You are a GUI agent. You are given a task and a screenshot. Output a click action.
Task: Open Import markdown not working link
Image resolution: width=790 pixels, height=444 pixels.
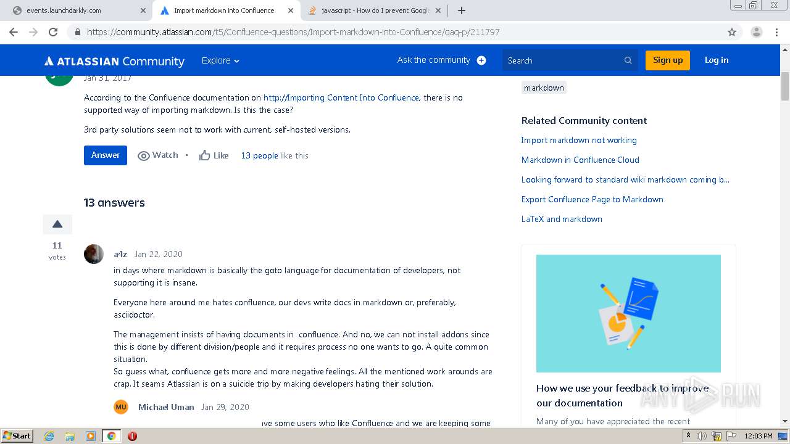tap(579, 140)
